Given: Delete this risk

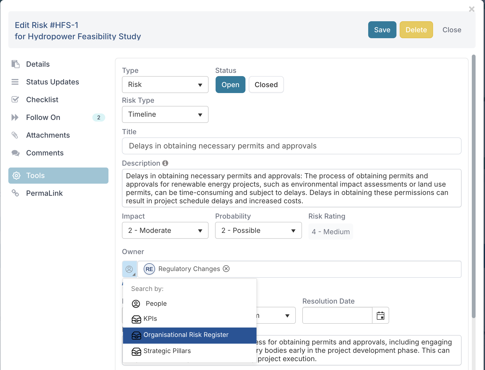Looking at the screenshot, I should [416, 30].
